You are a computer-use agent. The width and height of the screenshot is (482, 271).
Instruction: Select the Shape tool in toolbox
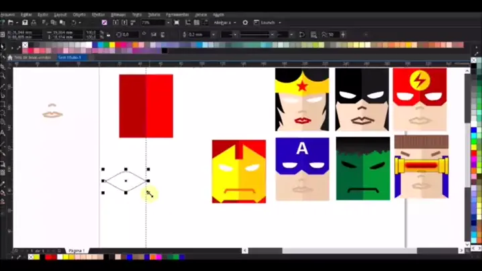point(3,56)
